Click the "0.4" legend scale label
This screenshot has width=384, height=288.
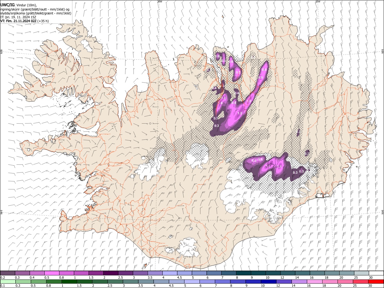coord(32,277)
